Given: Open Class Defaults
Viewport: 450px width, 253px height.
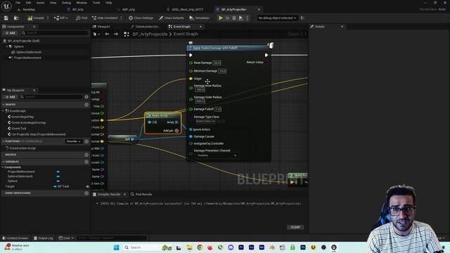Looking at the screenshot, I should pyautogui.click(x=172, y=18).
